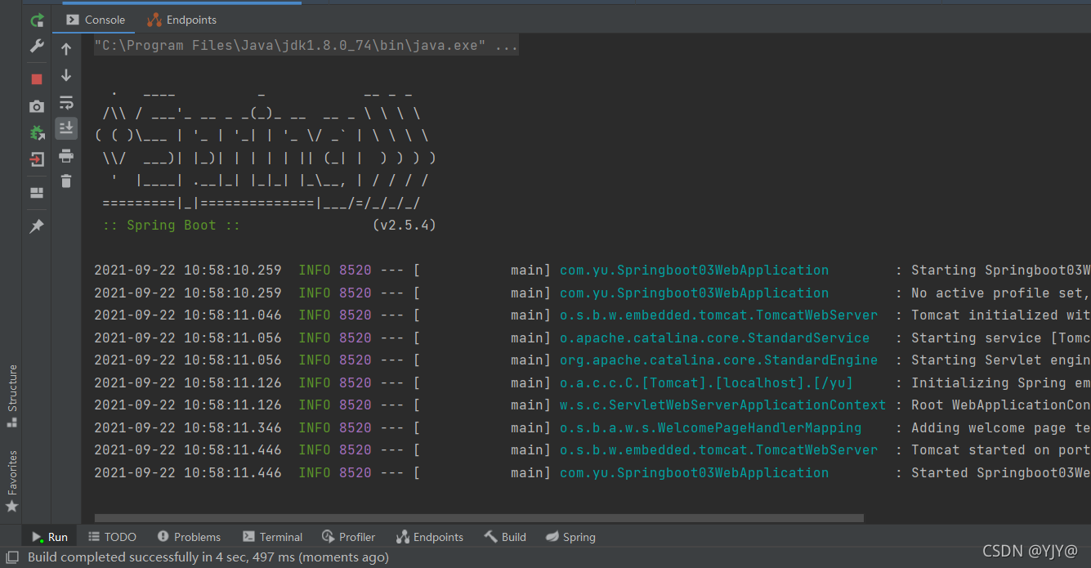
Task: Open the Spring tool window
Action: 570,537
